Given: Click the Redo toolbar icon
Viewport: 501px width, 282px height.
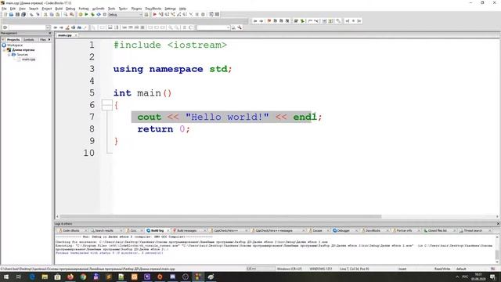Looking at the screenshot, I should 38,14.
